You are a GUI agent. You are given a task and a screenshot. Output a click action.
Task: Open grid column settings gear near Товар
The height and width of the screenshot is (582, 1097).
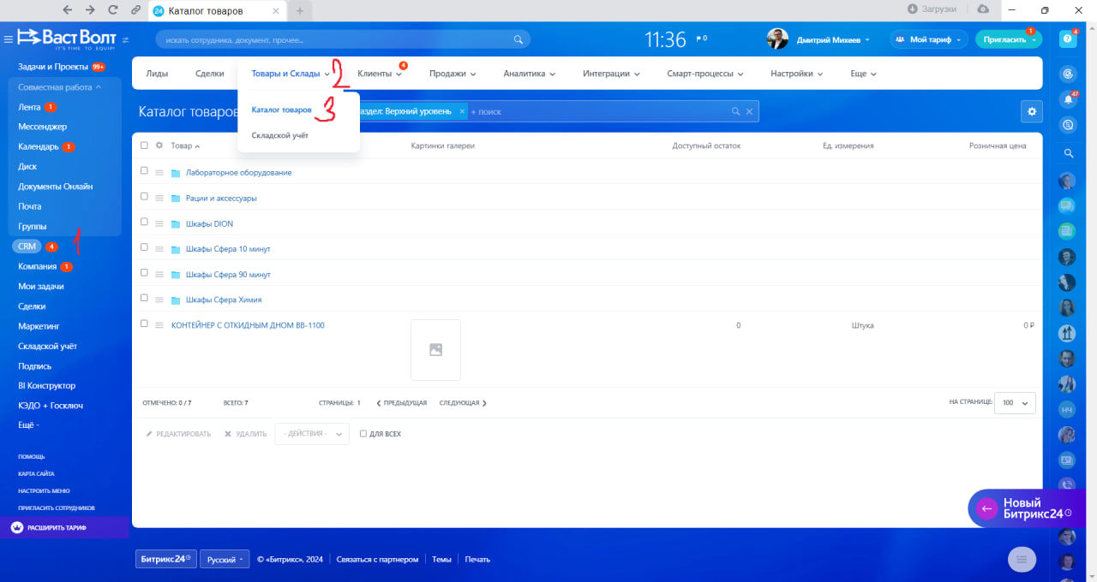point(159,145)
